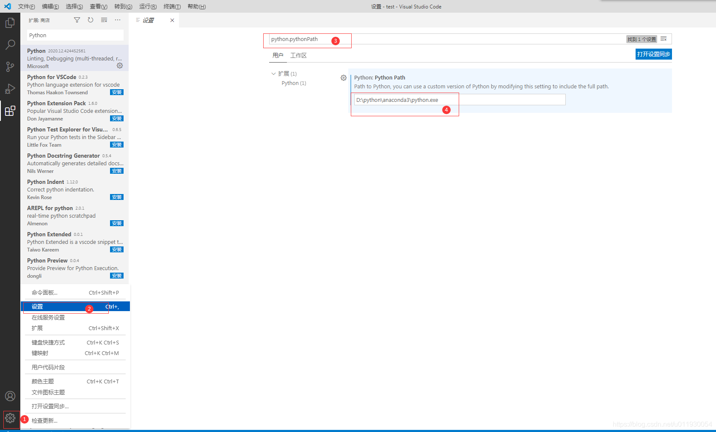
Task: Switch to the 工作区 settings tab
Action: pos(298,55)
